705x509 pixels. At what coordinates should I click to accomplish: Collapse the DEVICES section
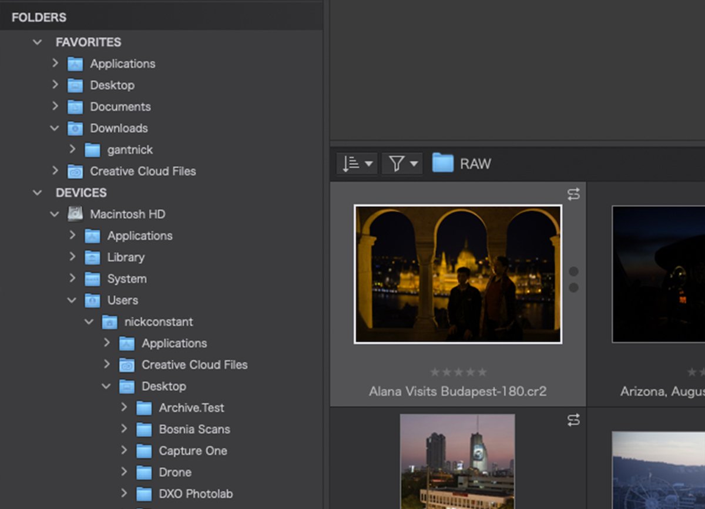37,192
